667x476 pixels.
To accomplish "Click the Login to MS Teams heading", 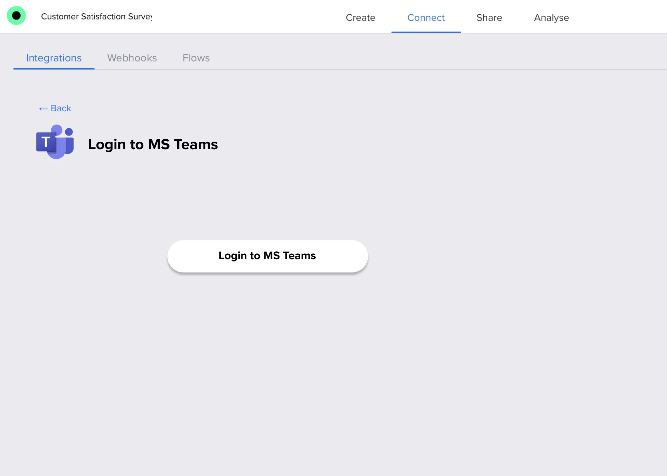I will tap(153, 144).
